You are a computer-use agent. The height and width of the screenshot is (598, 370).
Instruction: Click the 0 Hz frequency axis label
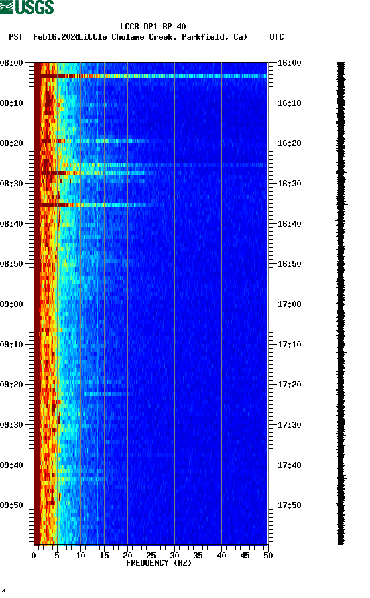[34, 556]
